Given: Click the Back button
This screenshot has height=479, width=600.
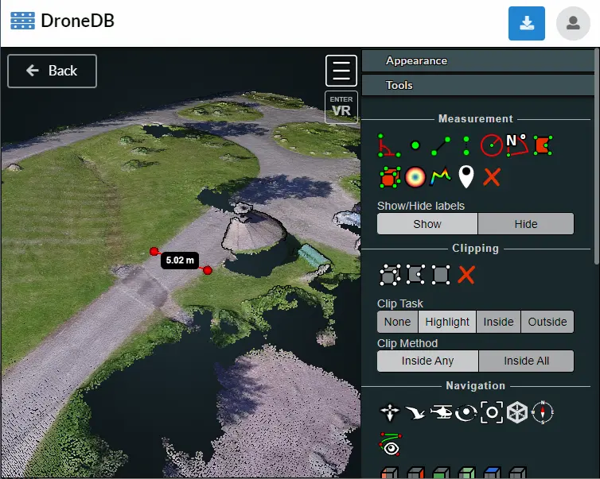Looking at the screenshot, I should click(x=53, y=71).
